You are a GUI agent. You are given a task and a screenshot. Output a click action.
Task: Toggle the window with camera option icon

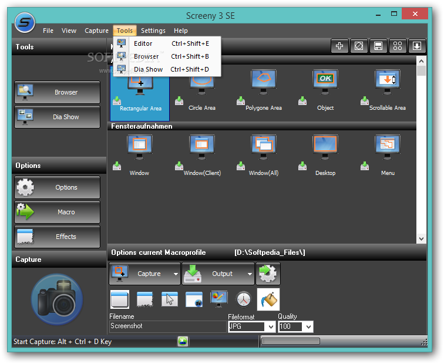click(x=194, y=299)
